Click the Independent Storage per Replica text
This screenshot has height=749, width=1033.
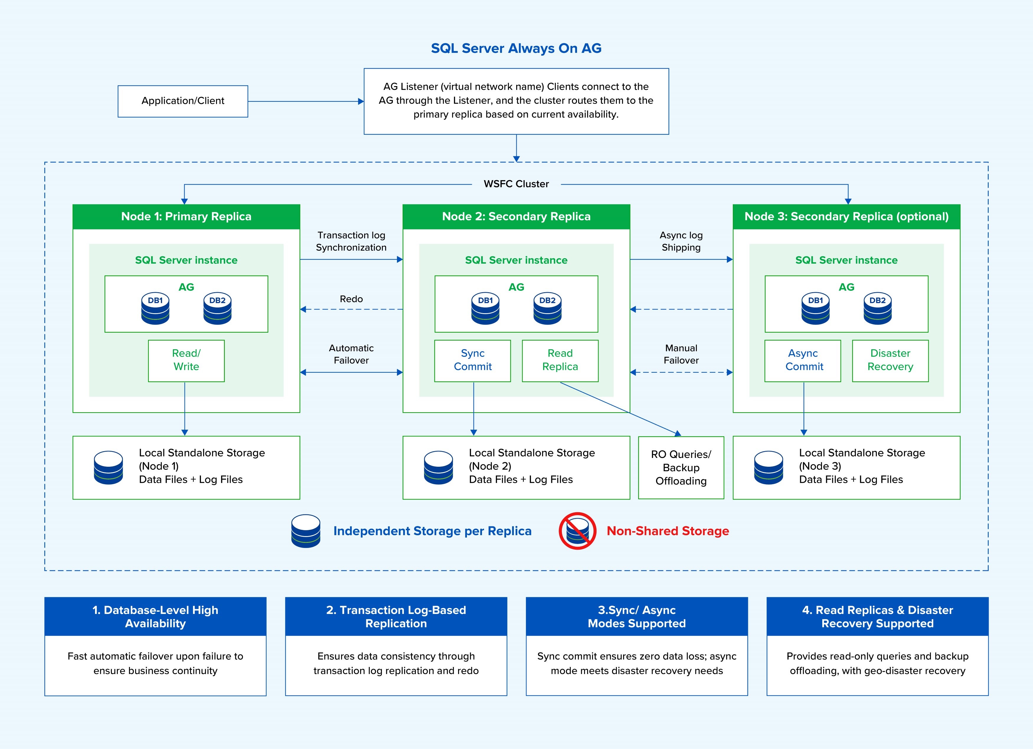(432, 531)
